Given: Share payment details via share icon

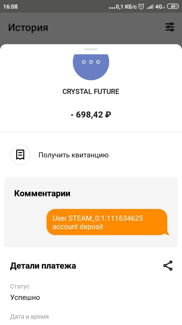Looking at the screenshot, I should tap(168, 266).
